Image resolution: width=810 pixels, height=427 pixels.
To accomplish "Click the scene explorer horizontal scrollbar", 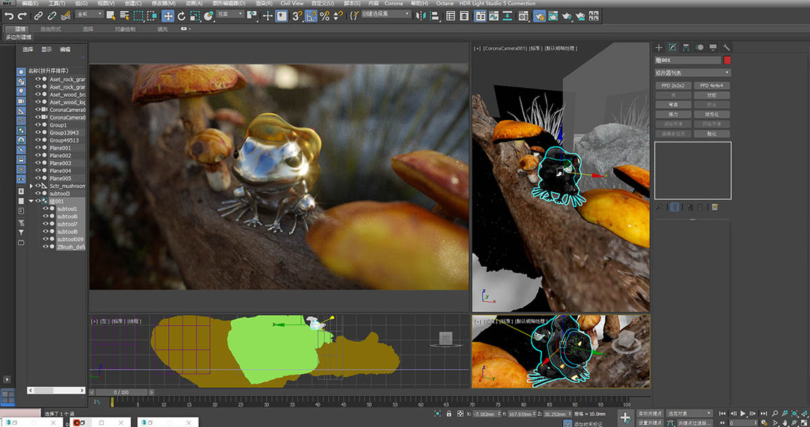I will click(x=56, y=390).
